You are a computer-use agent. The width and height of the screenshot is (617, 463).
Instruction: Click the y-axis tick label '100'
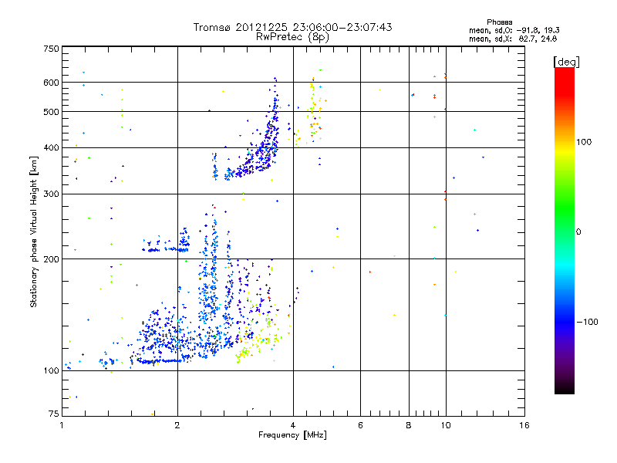(x=51, y=371)
